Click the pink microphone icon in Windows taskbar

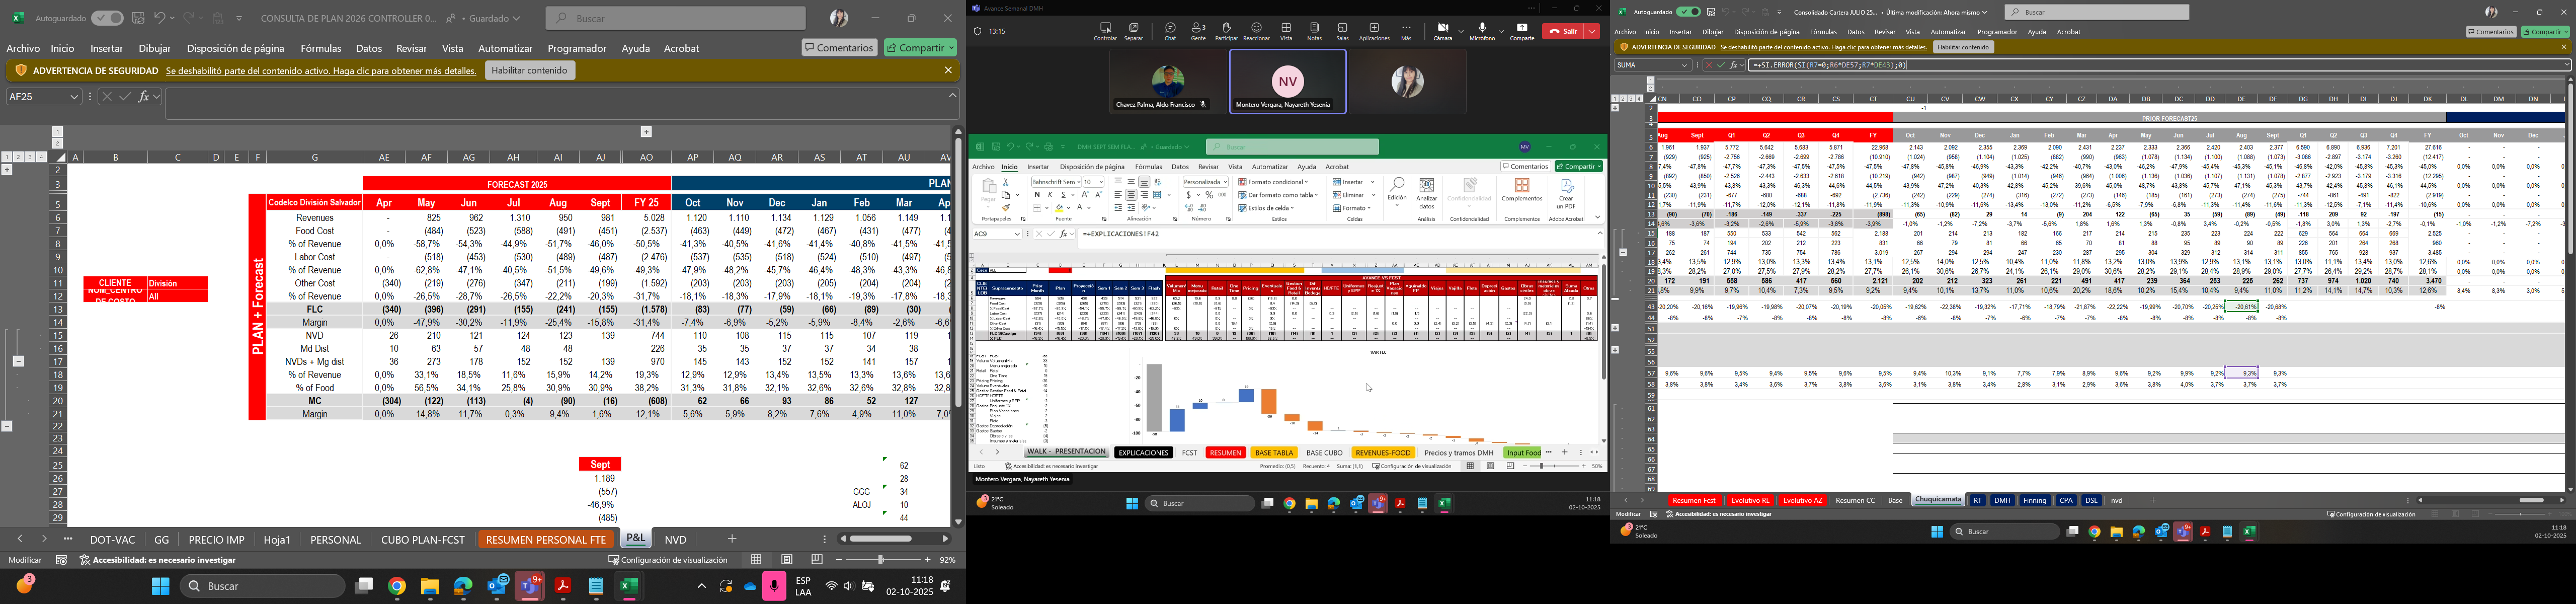point(774,586)
